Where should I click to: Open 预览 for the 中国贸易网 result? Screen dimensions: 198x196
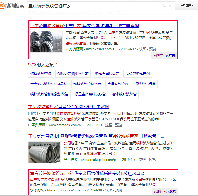pos(119,125)
